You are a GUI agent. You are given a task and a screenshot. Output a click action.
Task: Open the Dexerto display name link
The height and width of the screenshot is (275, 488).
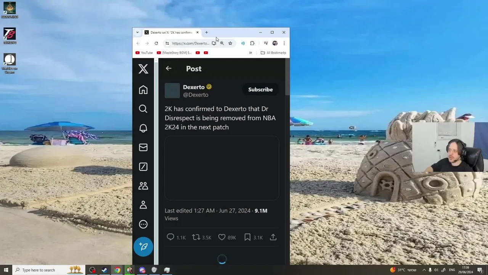[194, 87]
